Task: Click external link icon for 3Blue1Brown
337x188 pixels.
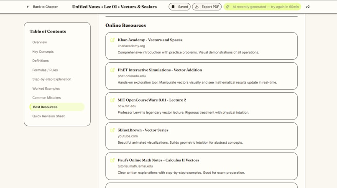Action: (x=112, y=130)
